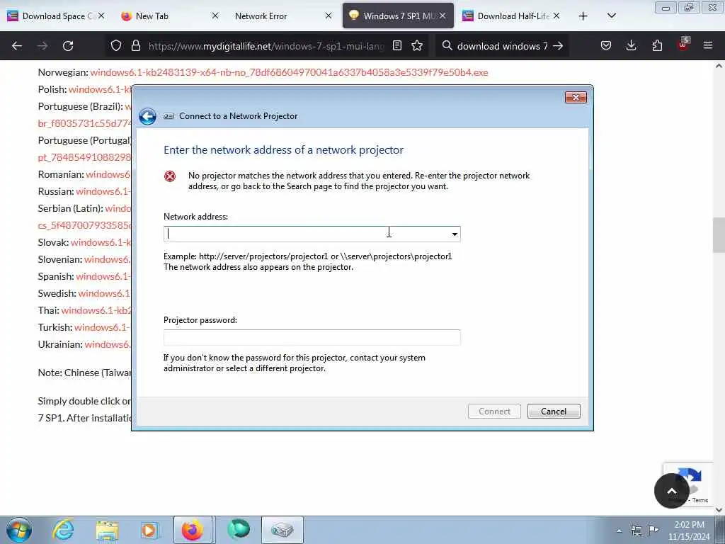This screenshot has height=544, width=725.
Task: Show hidden system tray icons
Action: pos(619,531)
